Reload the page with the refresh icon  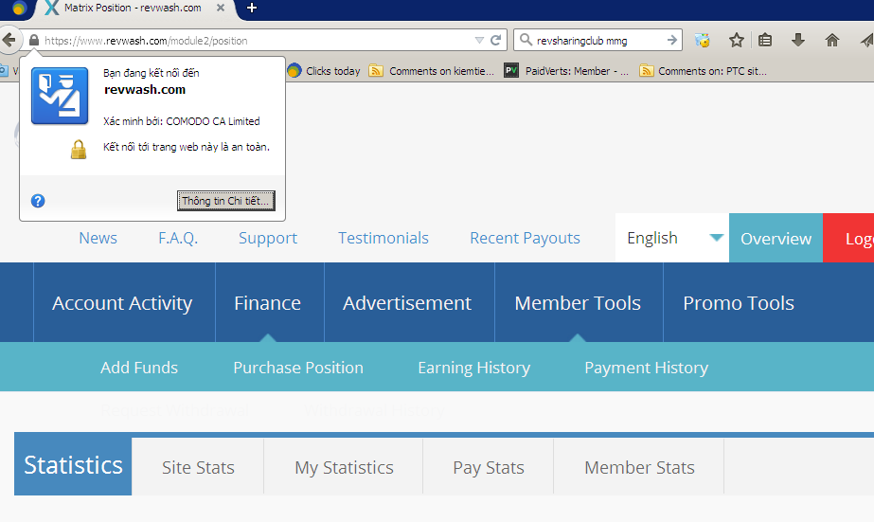point(495,40)
